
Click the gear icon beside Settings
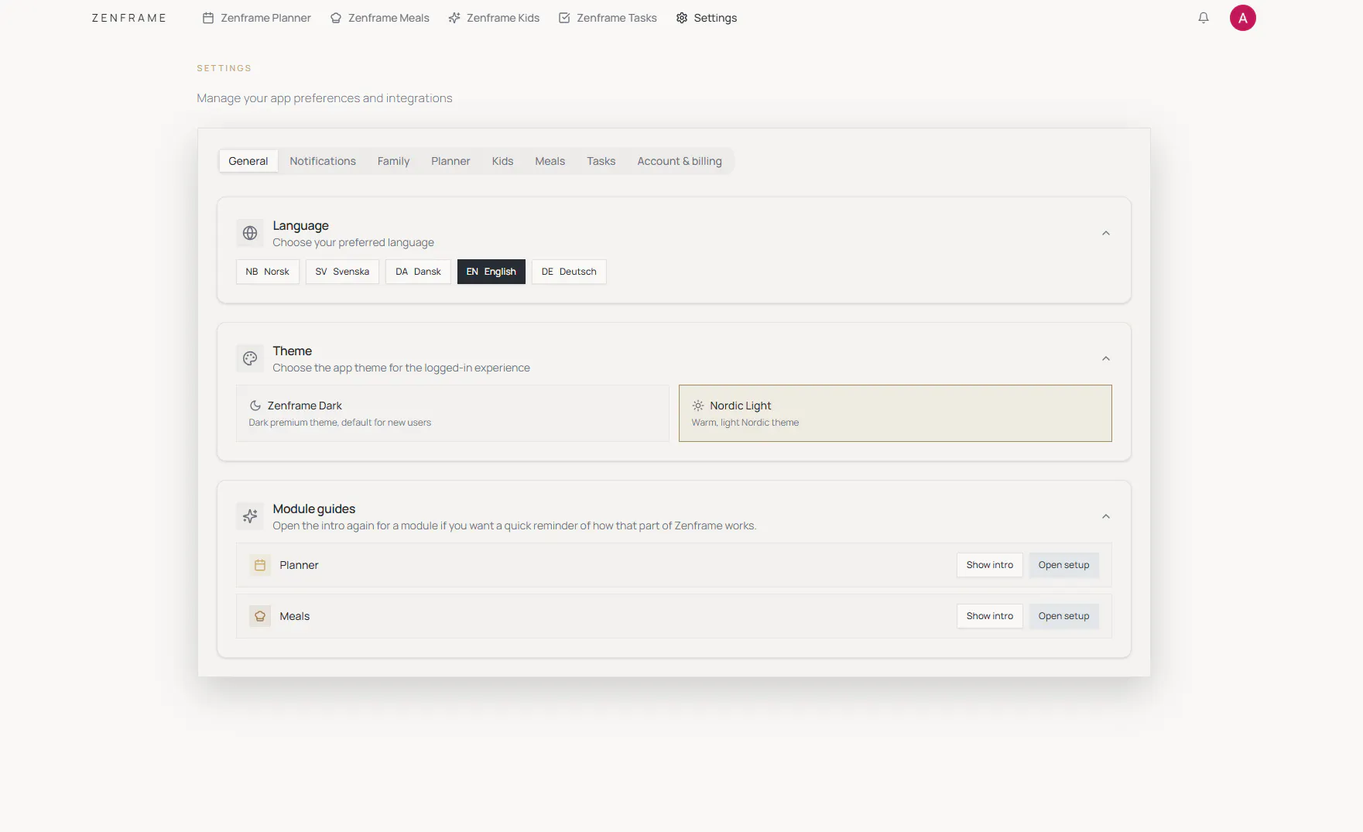coord(682,18)
